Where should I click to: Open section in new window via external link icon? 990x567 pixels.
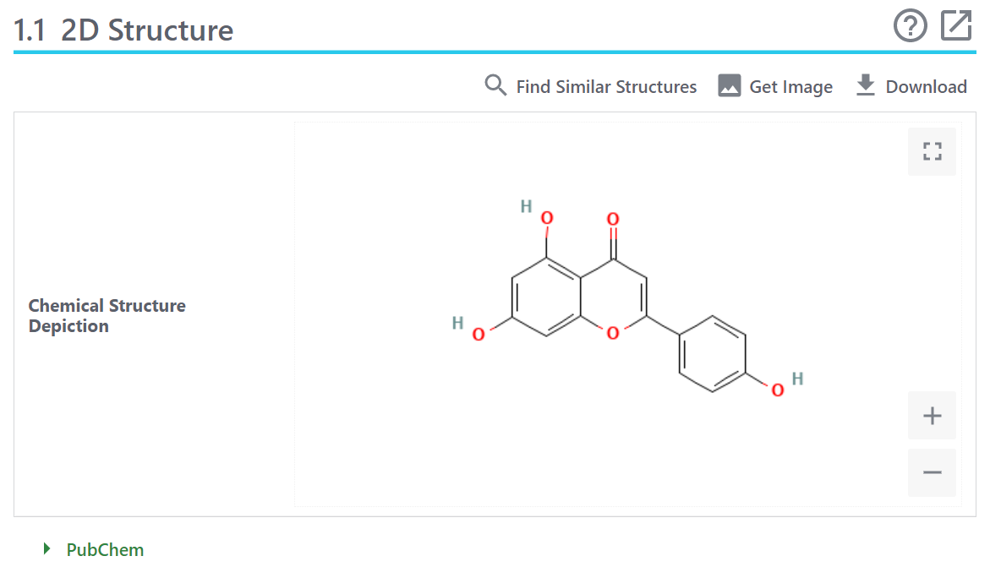coord(955,26)
